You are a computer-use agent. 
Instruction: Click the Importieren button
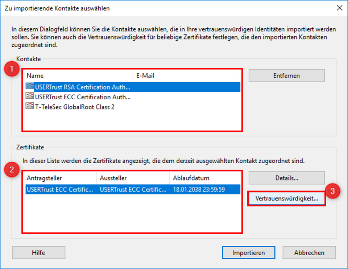249,253
